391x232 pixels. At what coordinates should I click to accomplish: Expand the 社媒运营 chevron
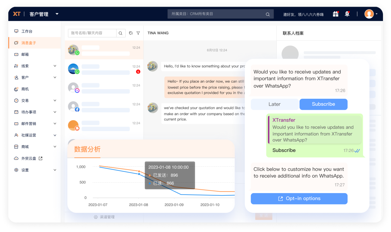point(55,135)
